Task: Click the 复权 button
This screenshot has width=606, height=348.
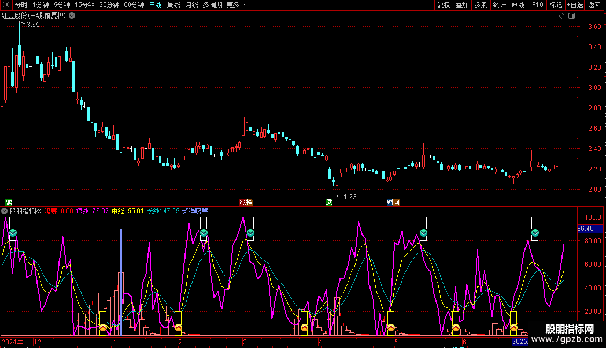Action: click(x=444, y=5)
